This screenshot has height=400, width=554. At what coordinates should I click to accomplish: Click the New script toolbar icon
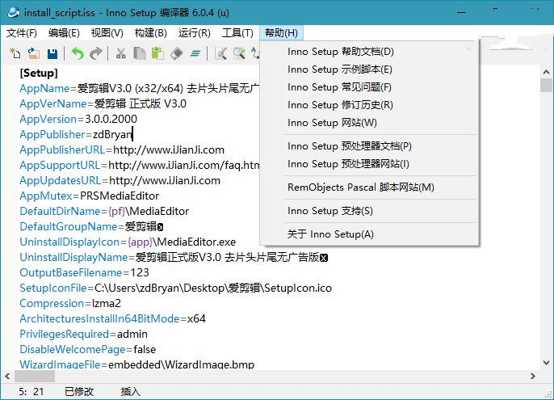pos(15,53)
